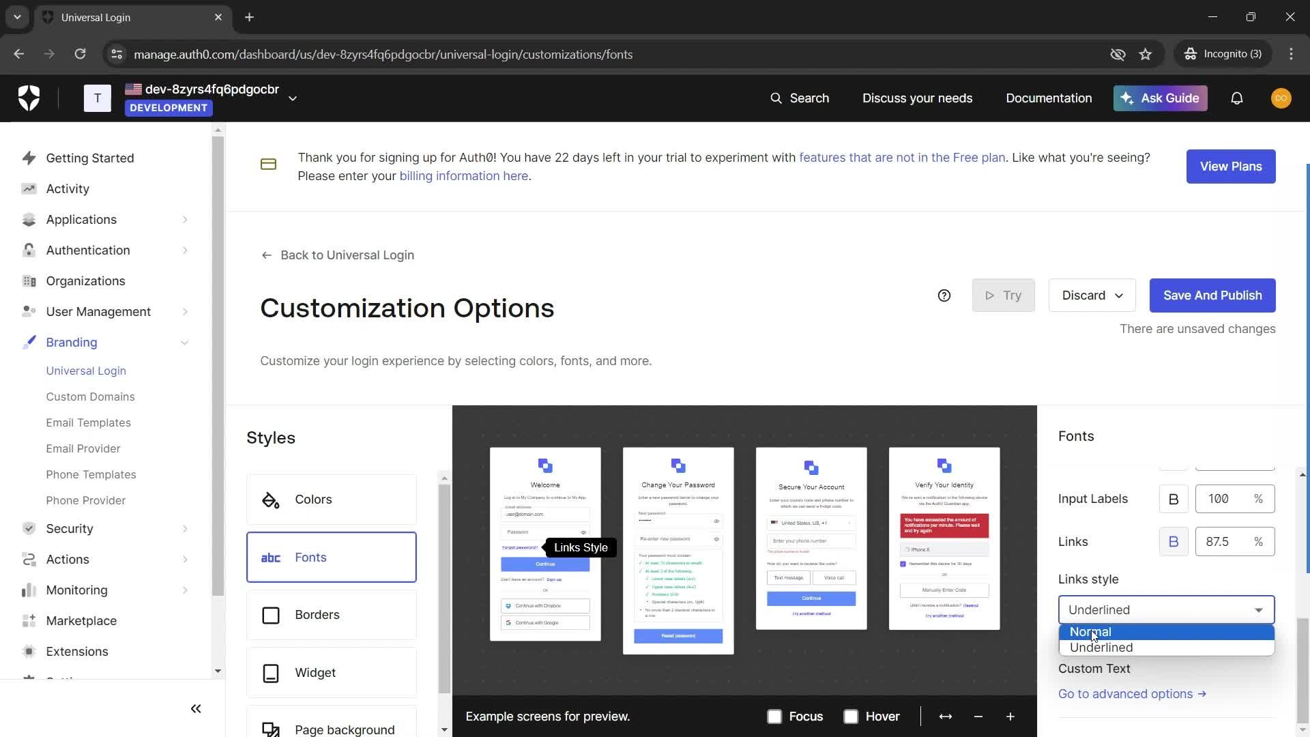Open Email Templates under Branding
This screenshot has height=737, width=1310.
tap(88, 422)
